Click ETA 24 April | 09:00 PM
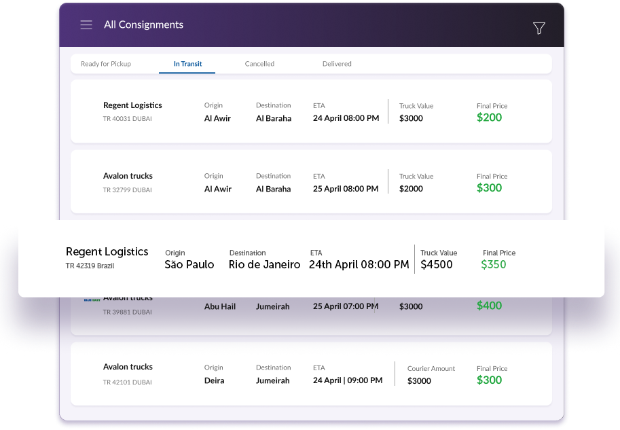The height and width of the screenshot is (430, 620). [x=348, y=380]
